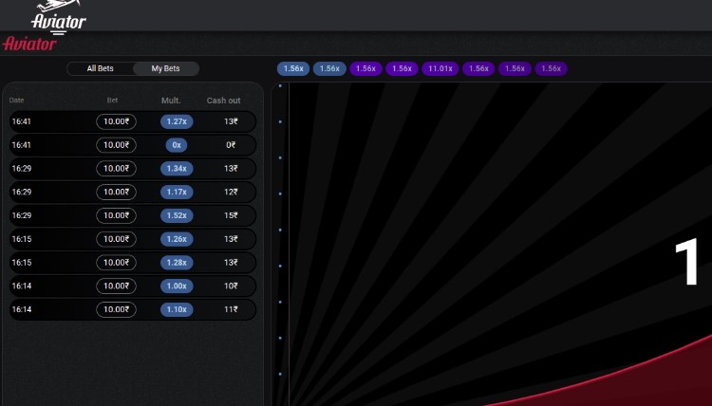Click the 13₹ cash out in the 1.28x row
This screenshot has width=712, height=406.
coord(231,263)
